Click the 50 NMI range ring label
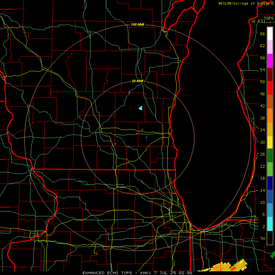The width and height of the screenshot is (275, 275). (x=138, y=81)
